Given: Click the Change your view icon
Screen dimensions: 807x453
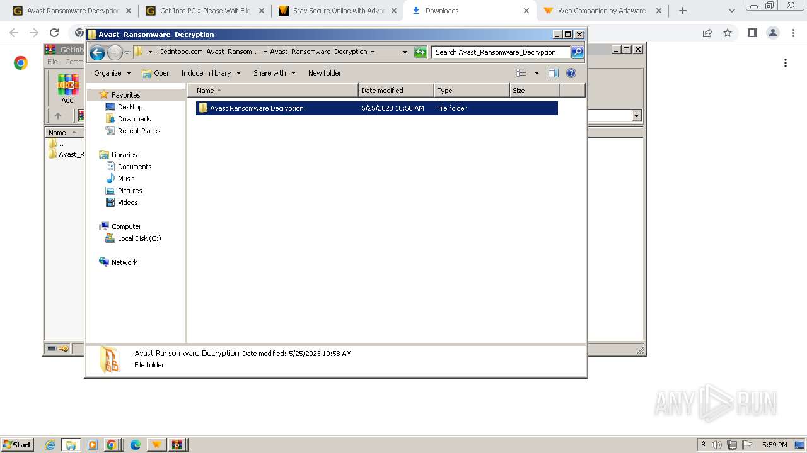Looking at the screenshot, I should (521, 73).
